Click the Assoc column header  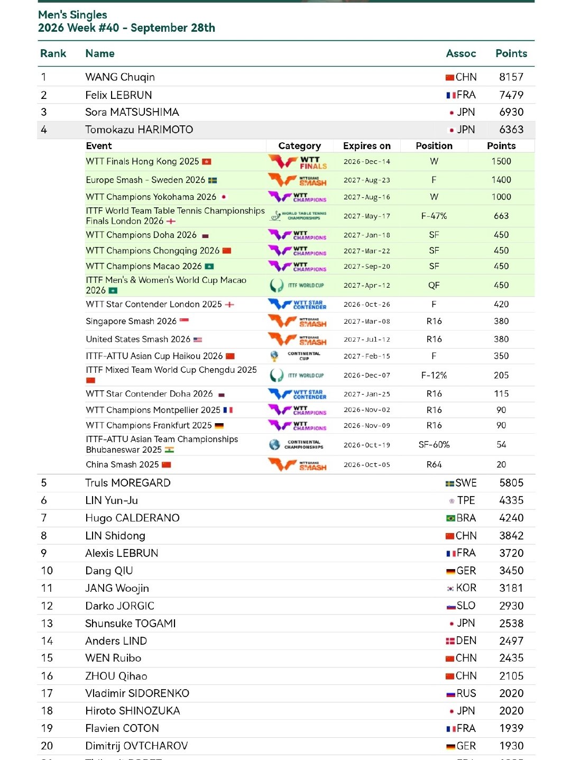pyautogui.click(x=461, y=53)
